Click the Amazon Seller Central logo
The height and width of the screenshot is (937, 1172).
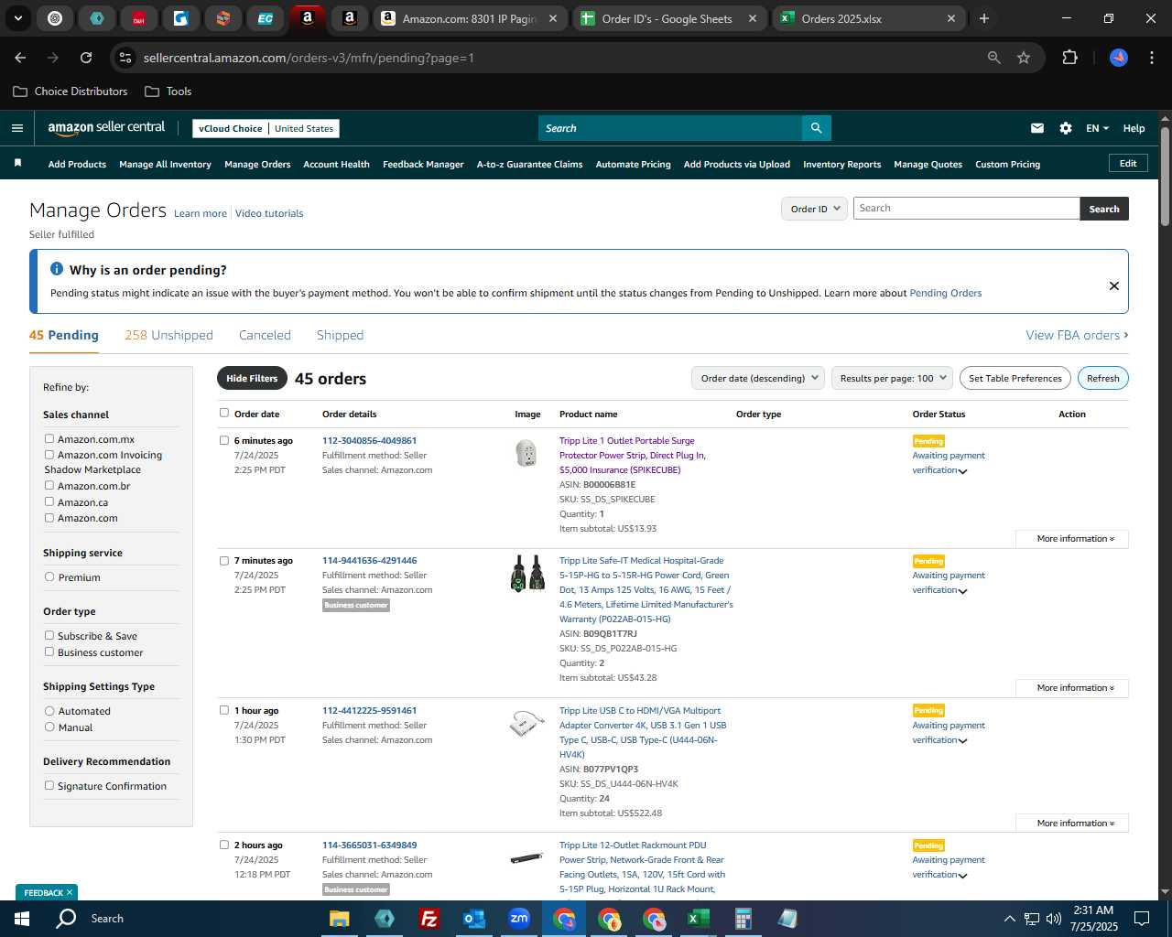click(106, 128)
